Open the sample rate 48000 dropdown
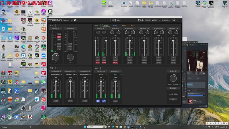This screenshot has height=129, width=229. click(x=156, y=20)
